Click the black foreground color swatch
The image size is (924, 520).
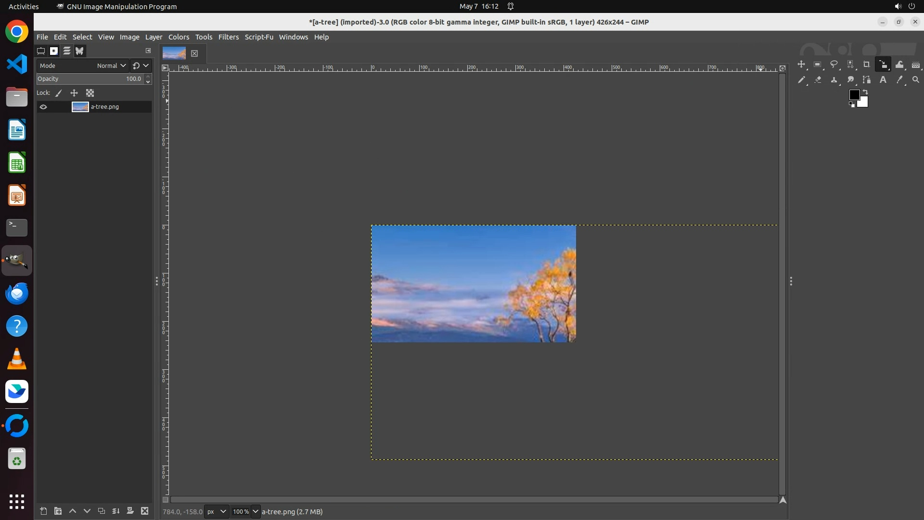pyautogui.click(x=854, y=95)
